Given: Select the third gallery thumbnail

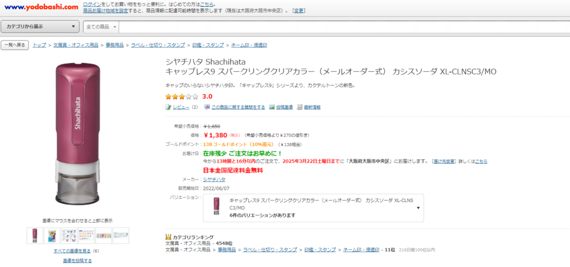Looking at the screenshot, I should tap(69, 235).
